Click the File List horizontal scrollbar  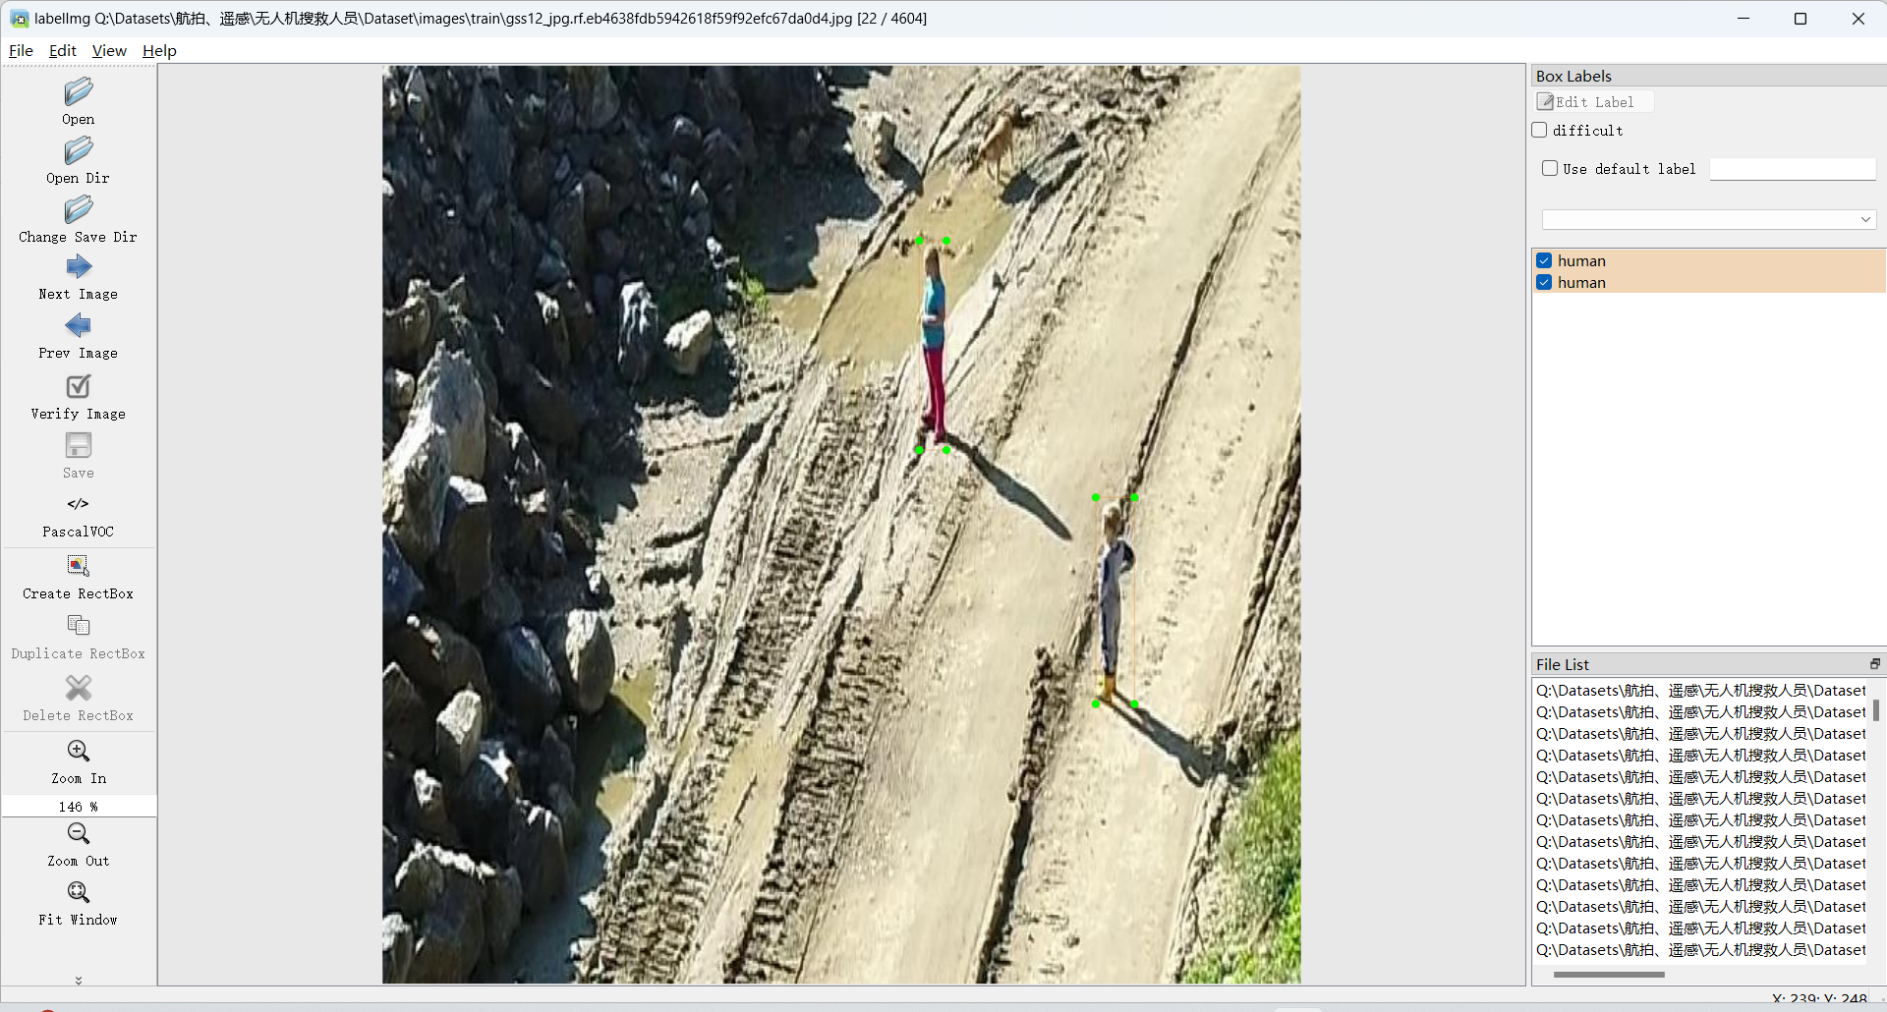pos(1609,975)
